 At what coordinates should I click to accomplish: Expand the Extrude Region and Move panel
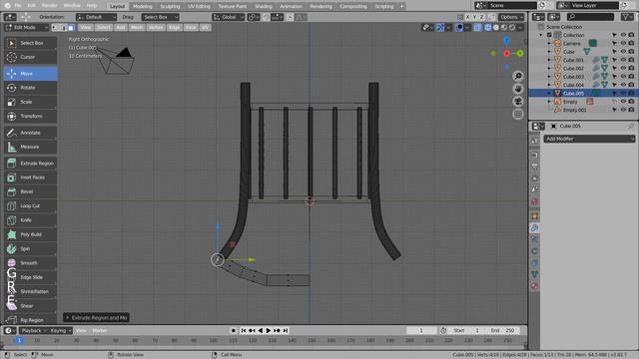pyautogui.click(x=96, y=317)
